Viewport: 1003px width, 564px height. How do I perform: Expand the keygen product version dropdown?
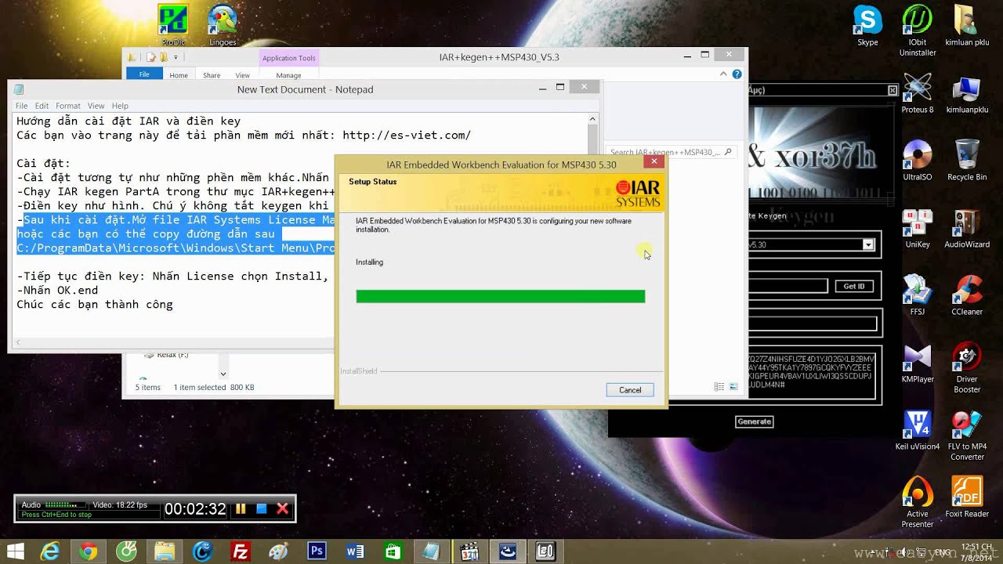pyautogui.click(x=868, y=244)
